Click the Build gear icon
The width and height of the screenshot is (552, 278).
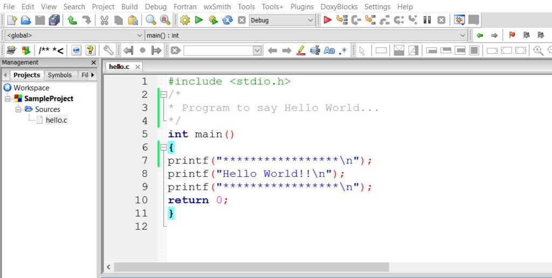click(185, 20)
